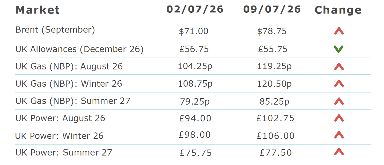Click the up arrow for UK Gas Winter 26

coord(339,83)
